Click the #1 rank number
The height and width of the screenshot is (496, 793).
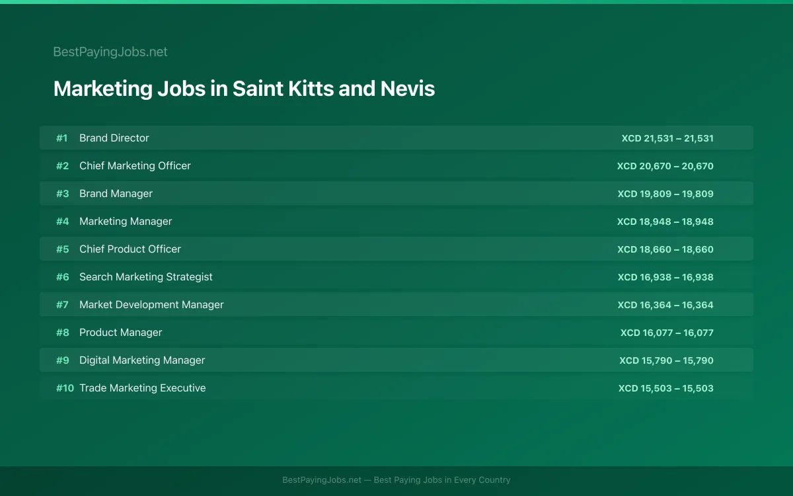62,138
